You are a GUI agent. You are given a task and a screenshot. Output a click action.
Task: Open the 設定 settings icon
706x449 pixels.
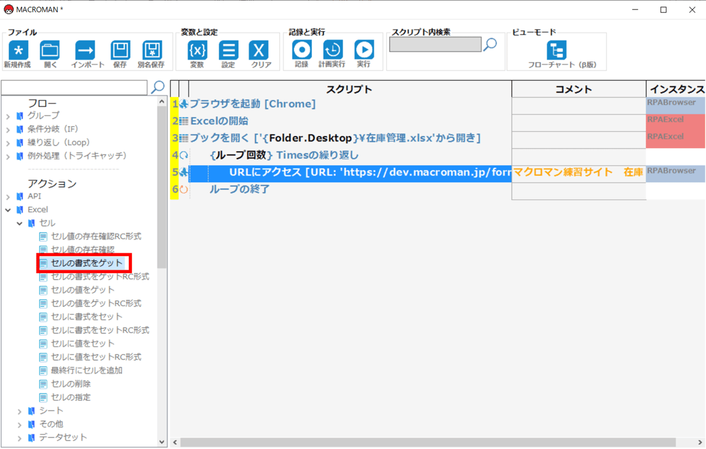pos(228,51)
